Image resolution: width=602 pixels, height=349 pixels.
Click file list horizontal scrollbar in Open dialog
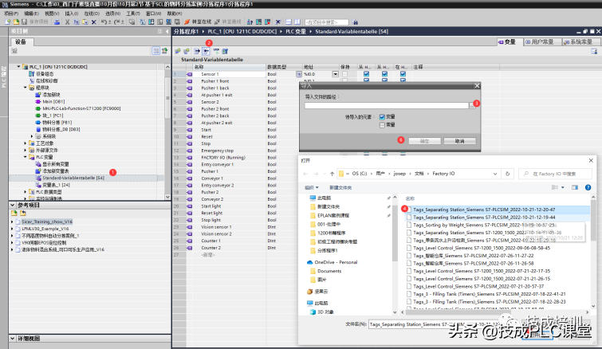pyautogui.click(x=495, y=312)
